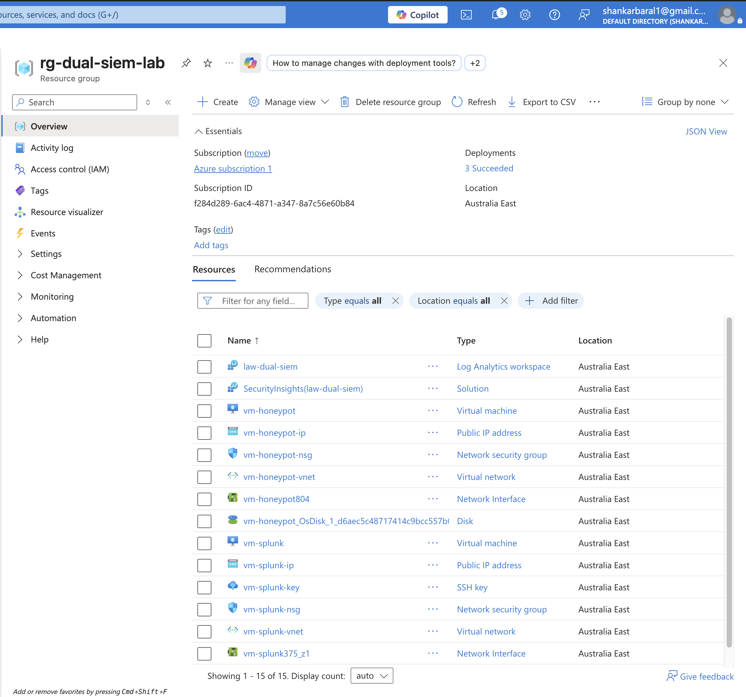This screenshot has width=746, height=697.
Task: Click the Refresh button
Action: coord(474,102)
